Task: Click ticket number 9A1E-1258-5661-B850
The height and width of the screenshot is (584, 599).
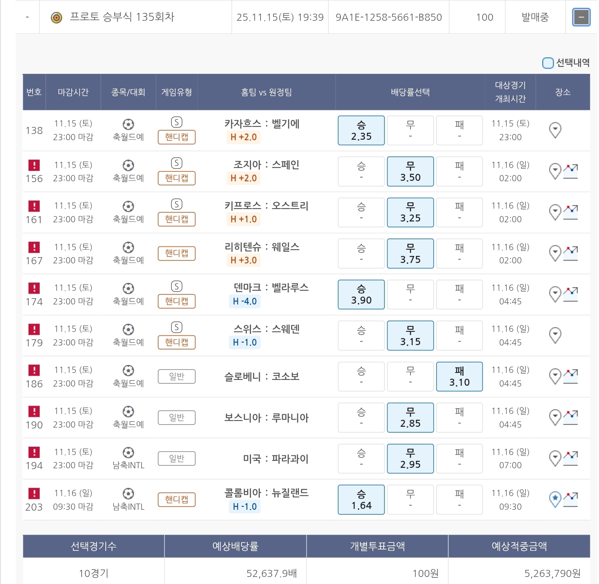Action: tap(389, 17)
